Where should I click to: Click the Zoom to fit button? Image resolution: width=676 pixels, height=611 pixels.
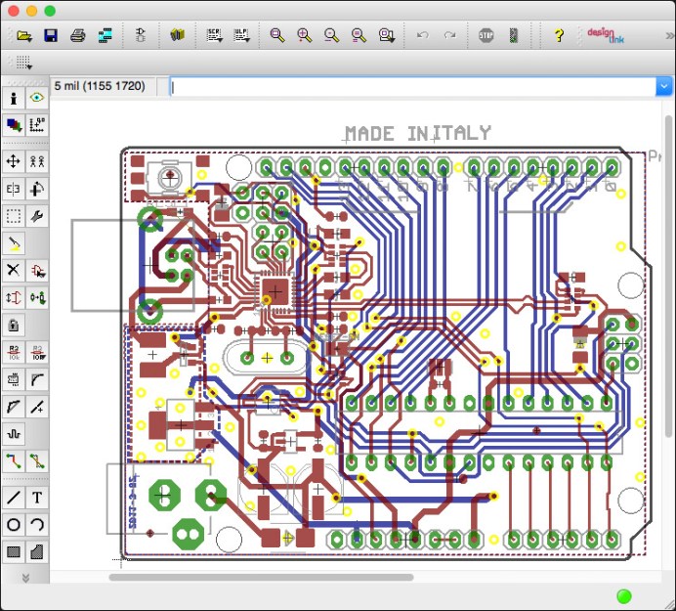(x=277, y=35)
